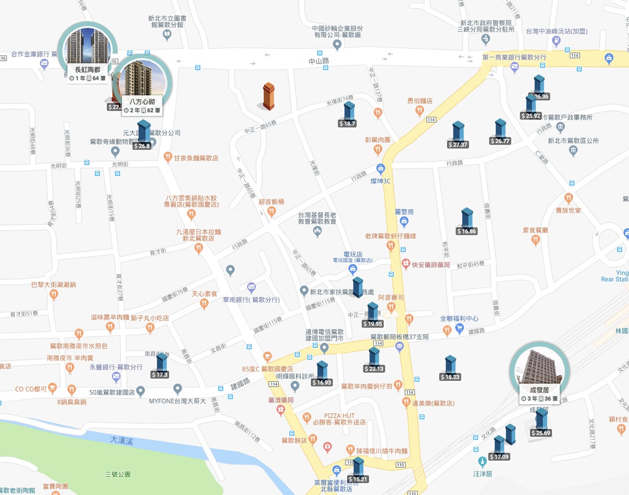Click the 鶯歌郵局 mail envelope icon

pyautogui.click(x=399, y=346)
